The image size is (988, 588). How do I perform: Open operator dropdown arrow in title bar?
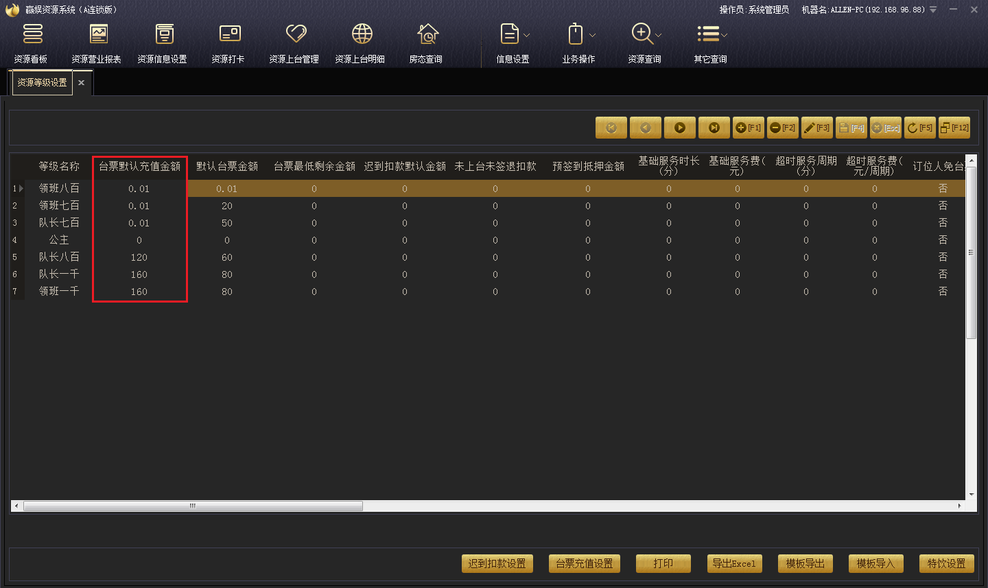pyautogui.click(x=933, y=10)
